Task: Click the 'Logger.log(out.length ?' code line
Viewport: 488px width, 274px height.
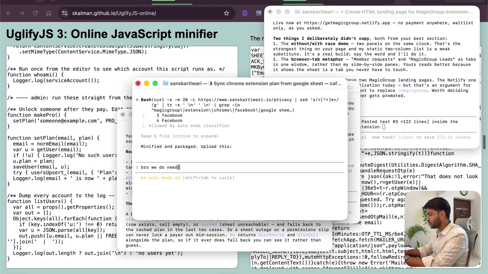Action: point(98,253)
